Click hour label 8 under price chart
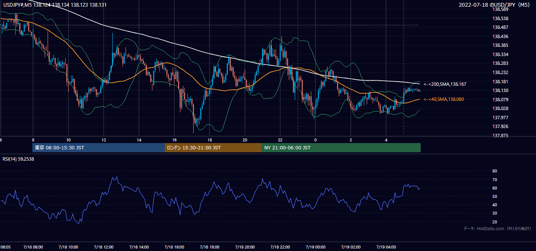Screen dimensions: 536x251 click(33, 140)
